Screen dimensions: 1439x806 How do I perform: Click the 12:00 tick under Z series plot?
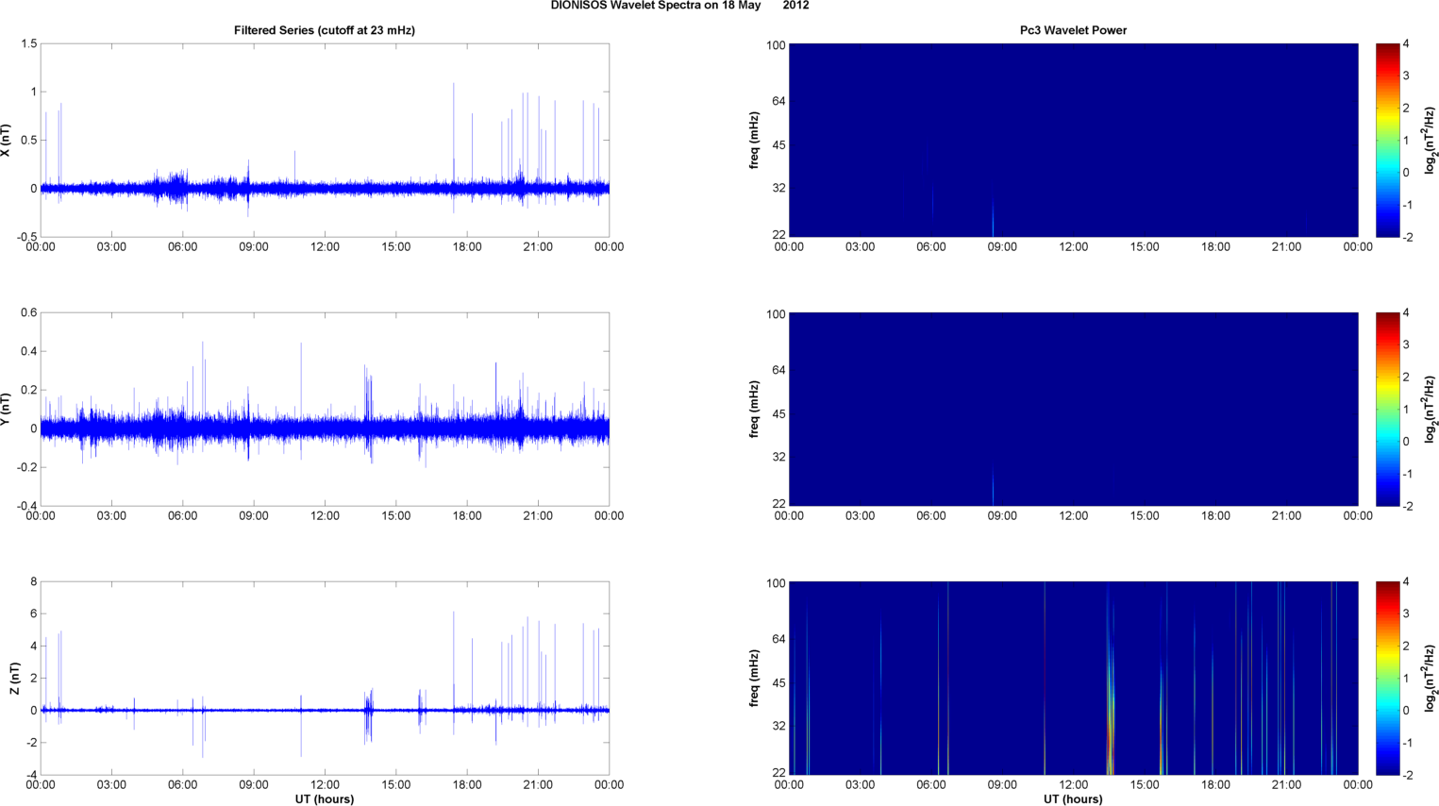coord(325,784)
